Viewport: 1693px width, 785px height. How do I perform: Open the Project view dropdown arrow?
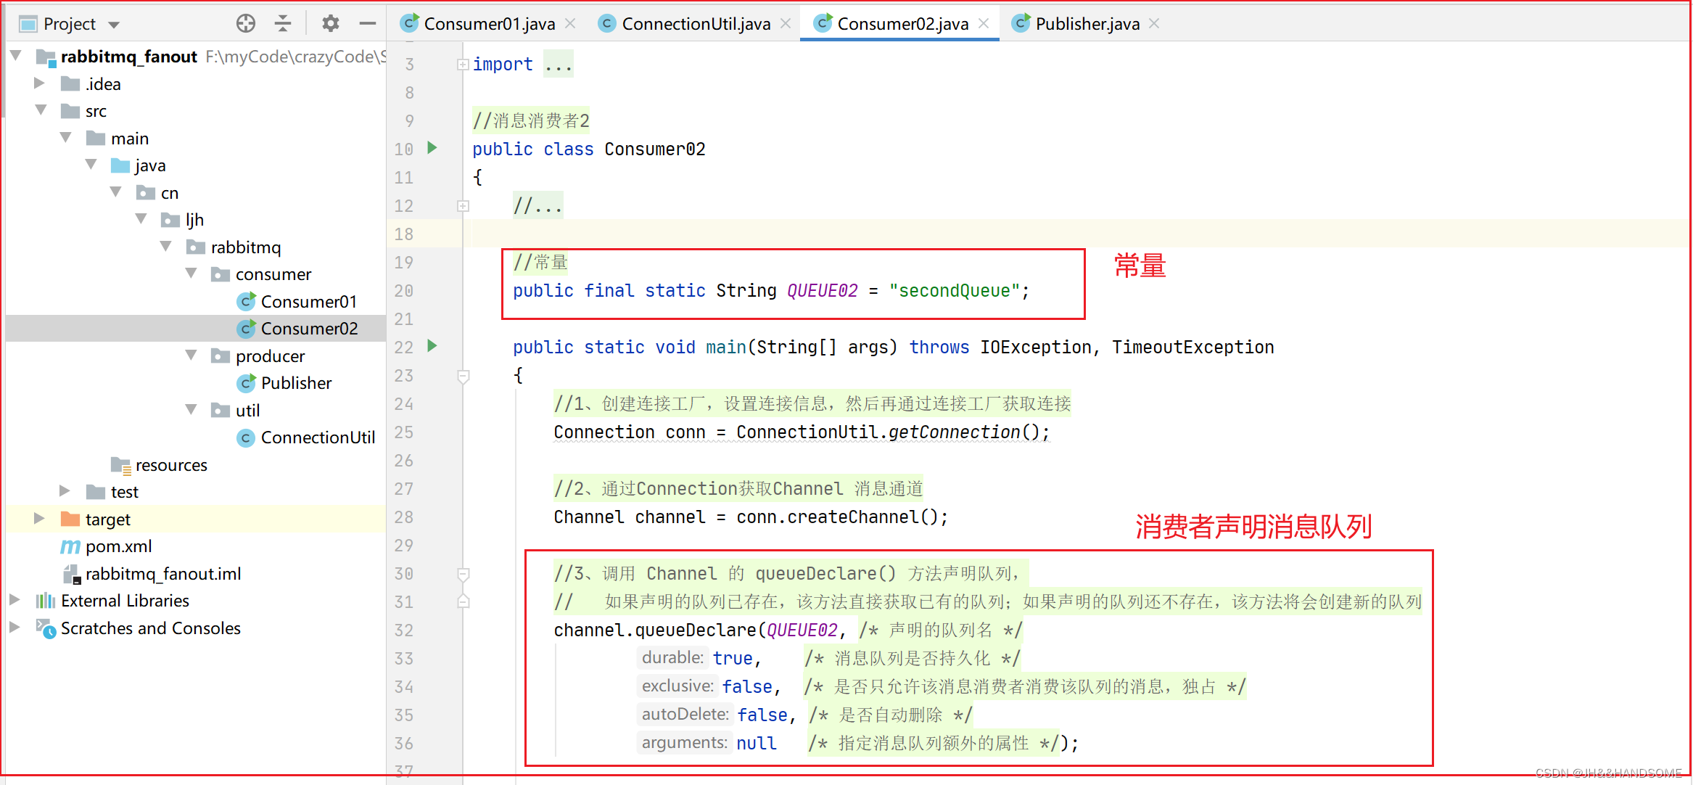114,25
